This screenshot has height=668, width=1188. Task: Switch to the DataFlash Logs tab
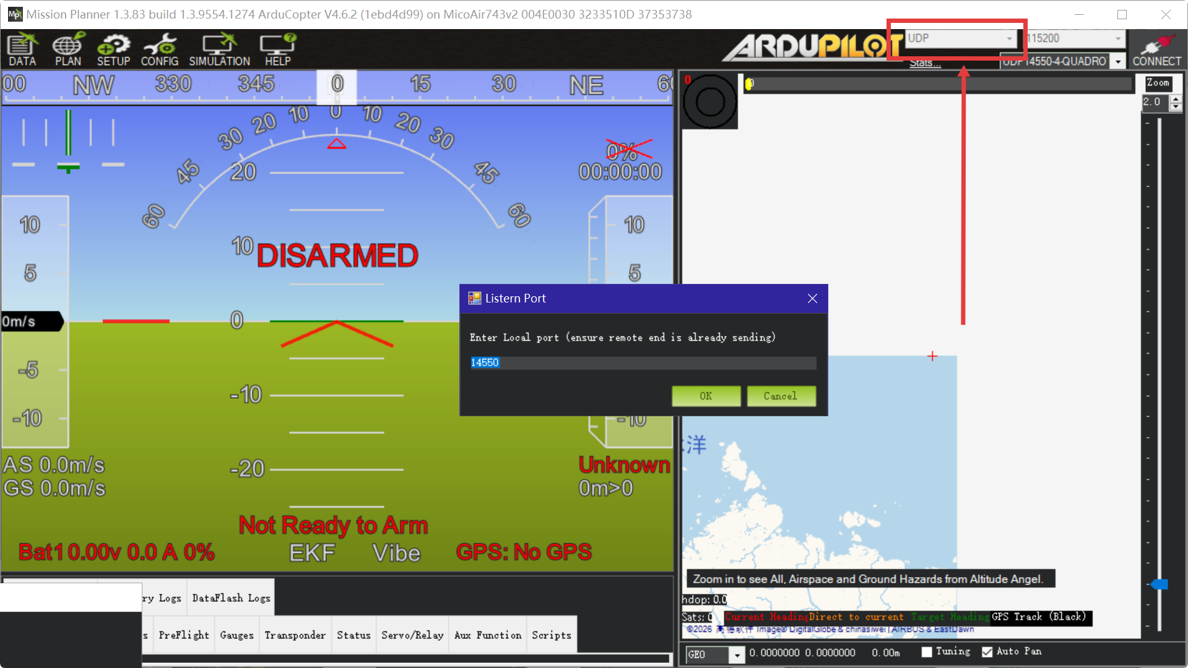point(231,598)
